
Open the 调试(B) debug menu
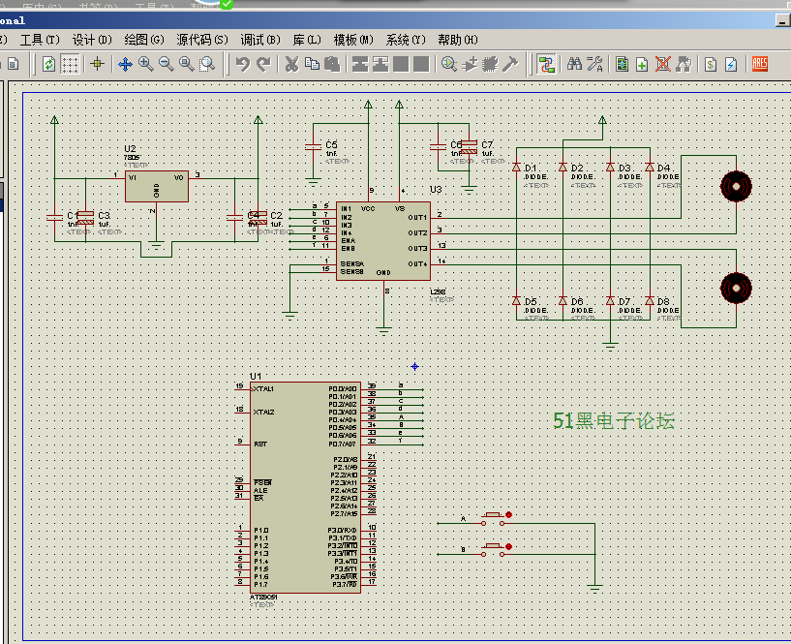[259, 40]
